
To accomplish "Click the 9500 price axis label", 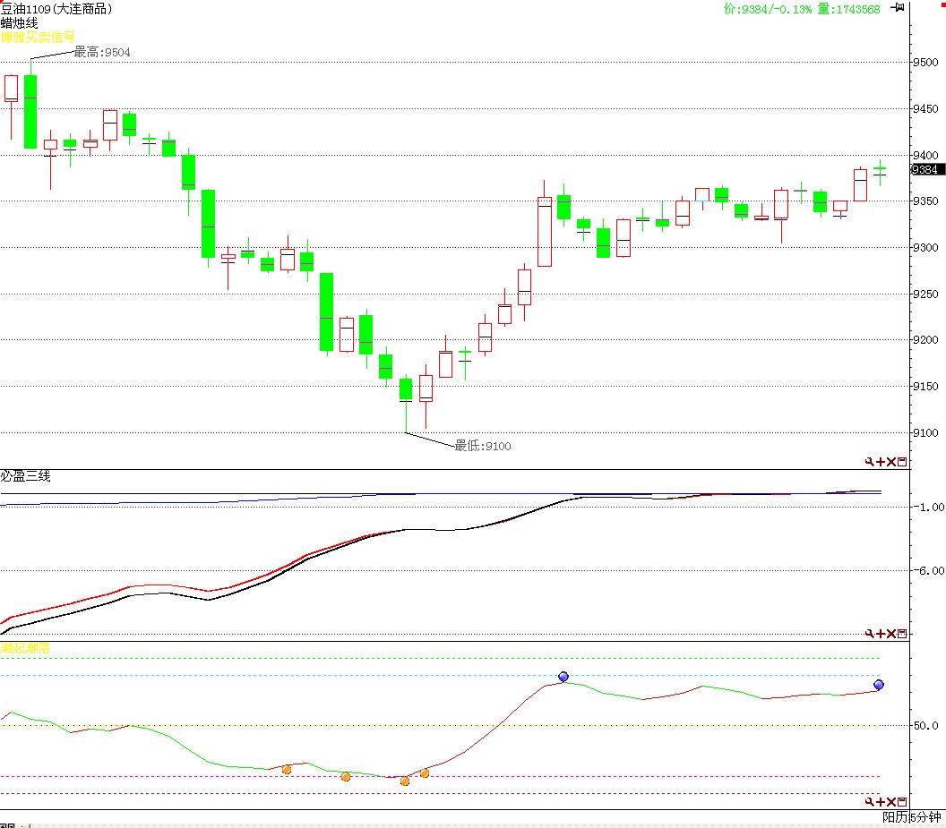I will point(925,62).
